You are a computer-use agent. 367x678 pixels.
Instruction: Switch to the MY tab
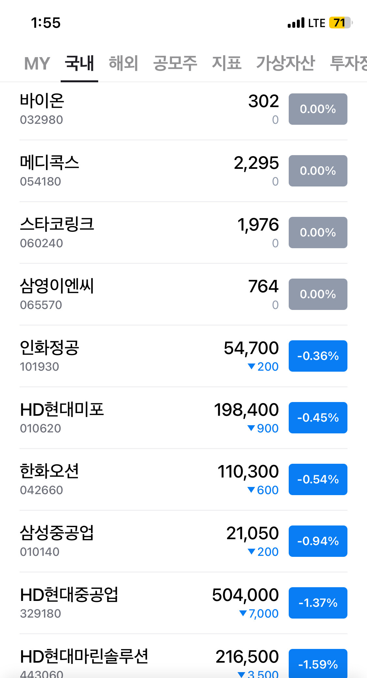click(37, 63)
